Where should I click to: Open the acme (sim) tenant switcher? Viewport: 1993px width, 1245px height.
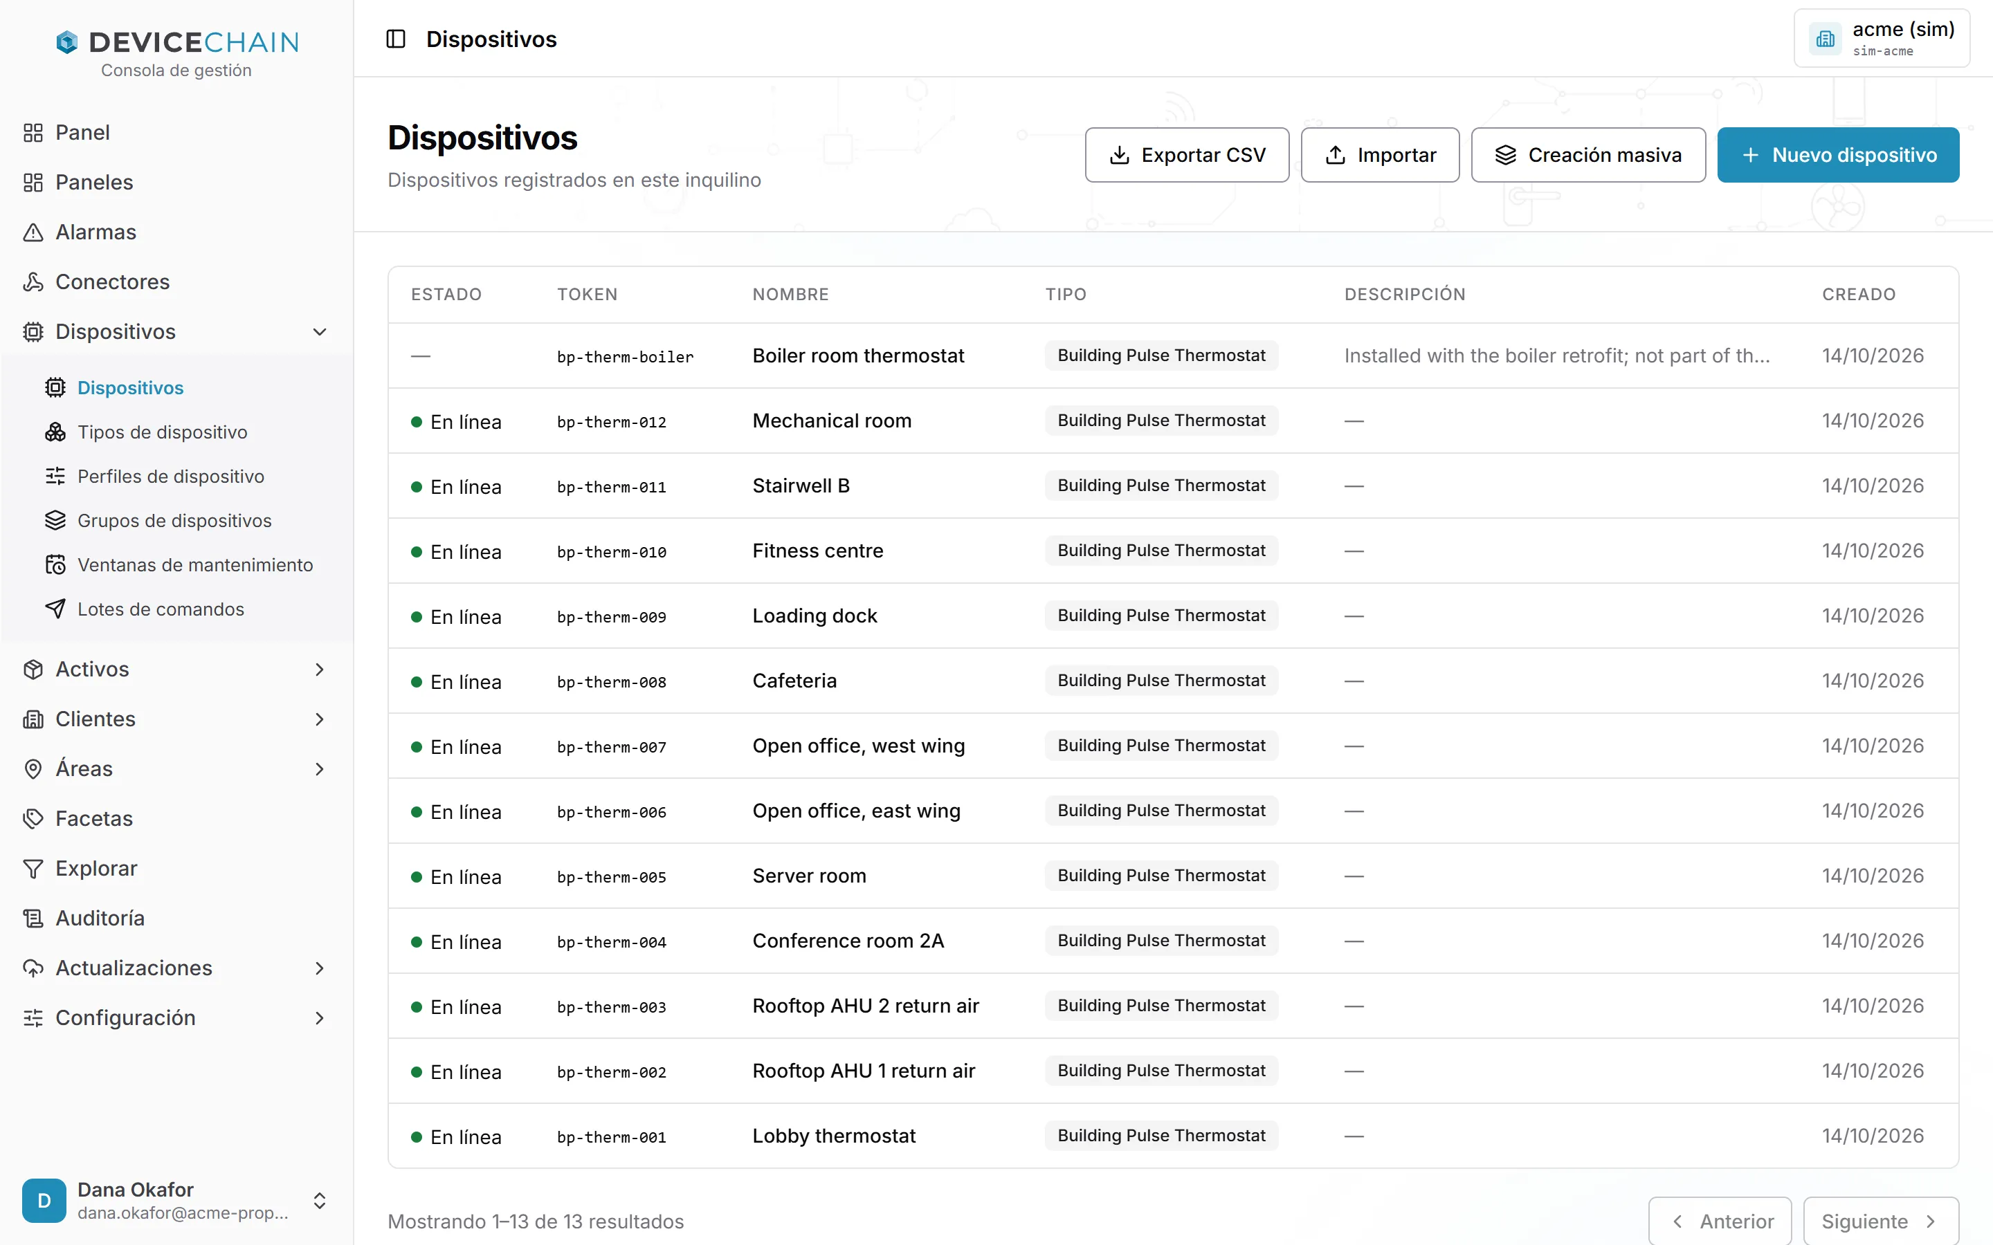pos(1882,39)
